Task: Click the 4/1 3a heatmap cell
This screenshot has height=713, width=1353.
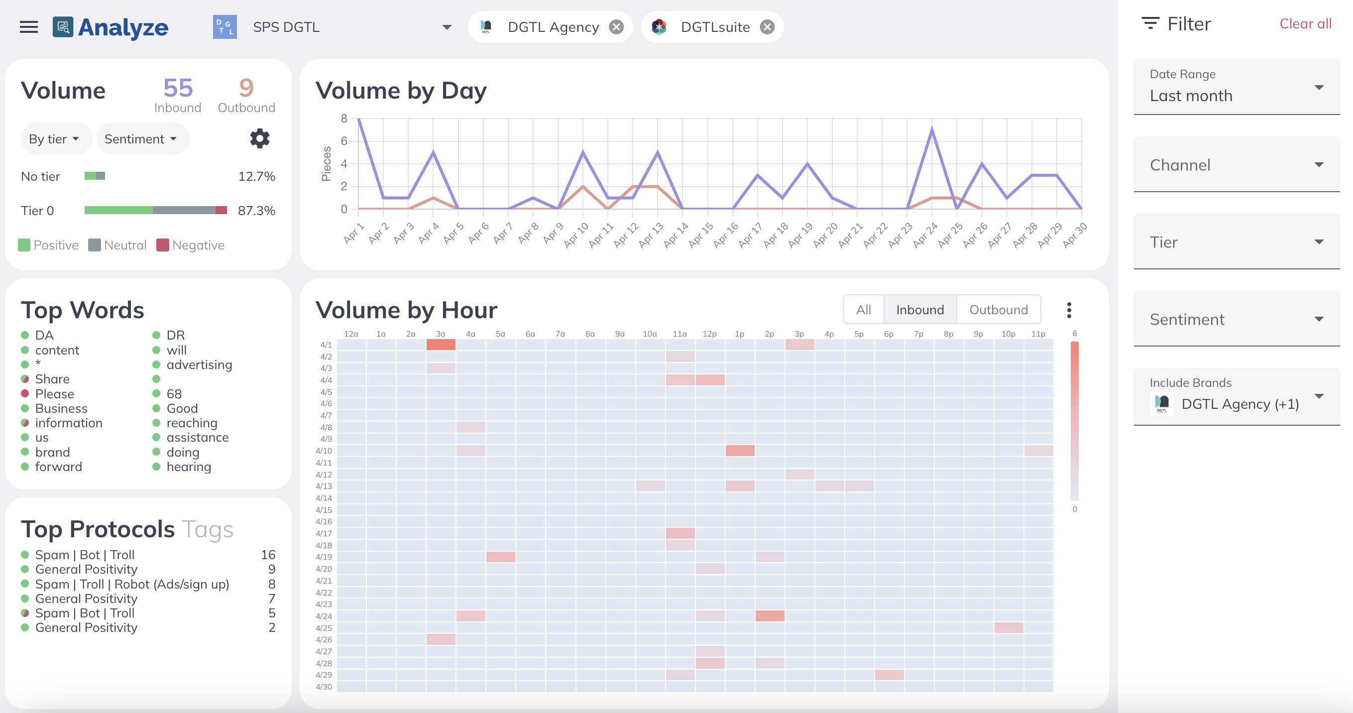Action: point(441,345)
